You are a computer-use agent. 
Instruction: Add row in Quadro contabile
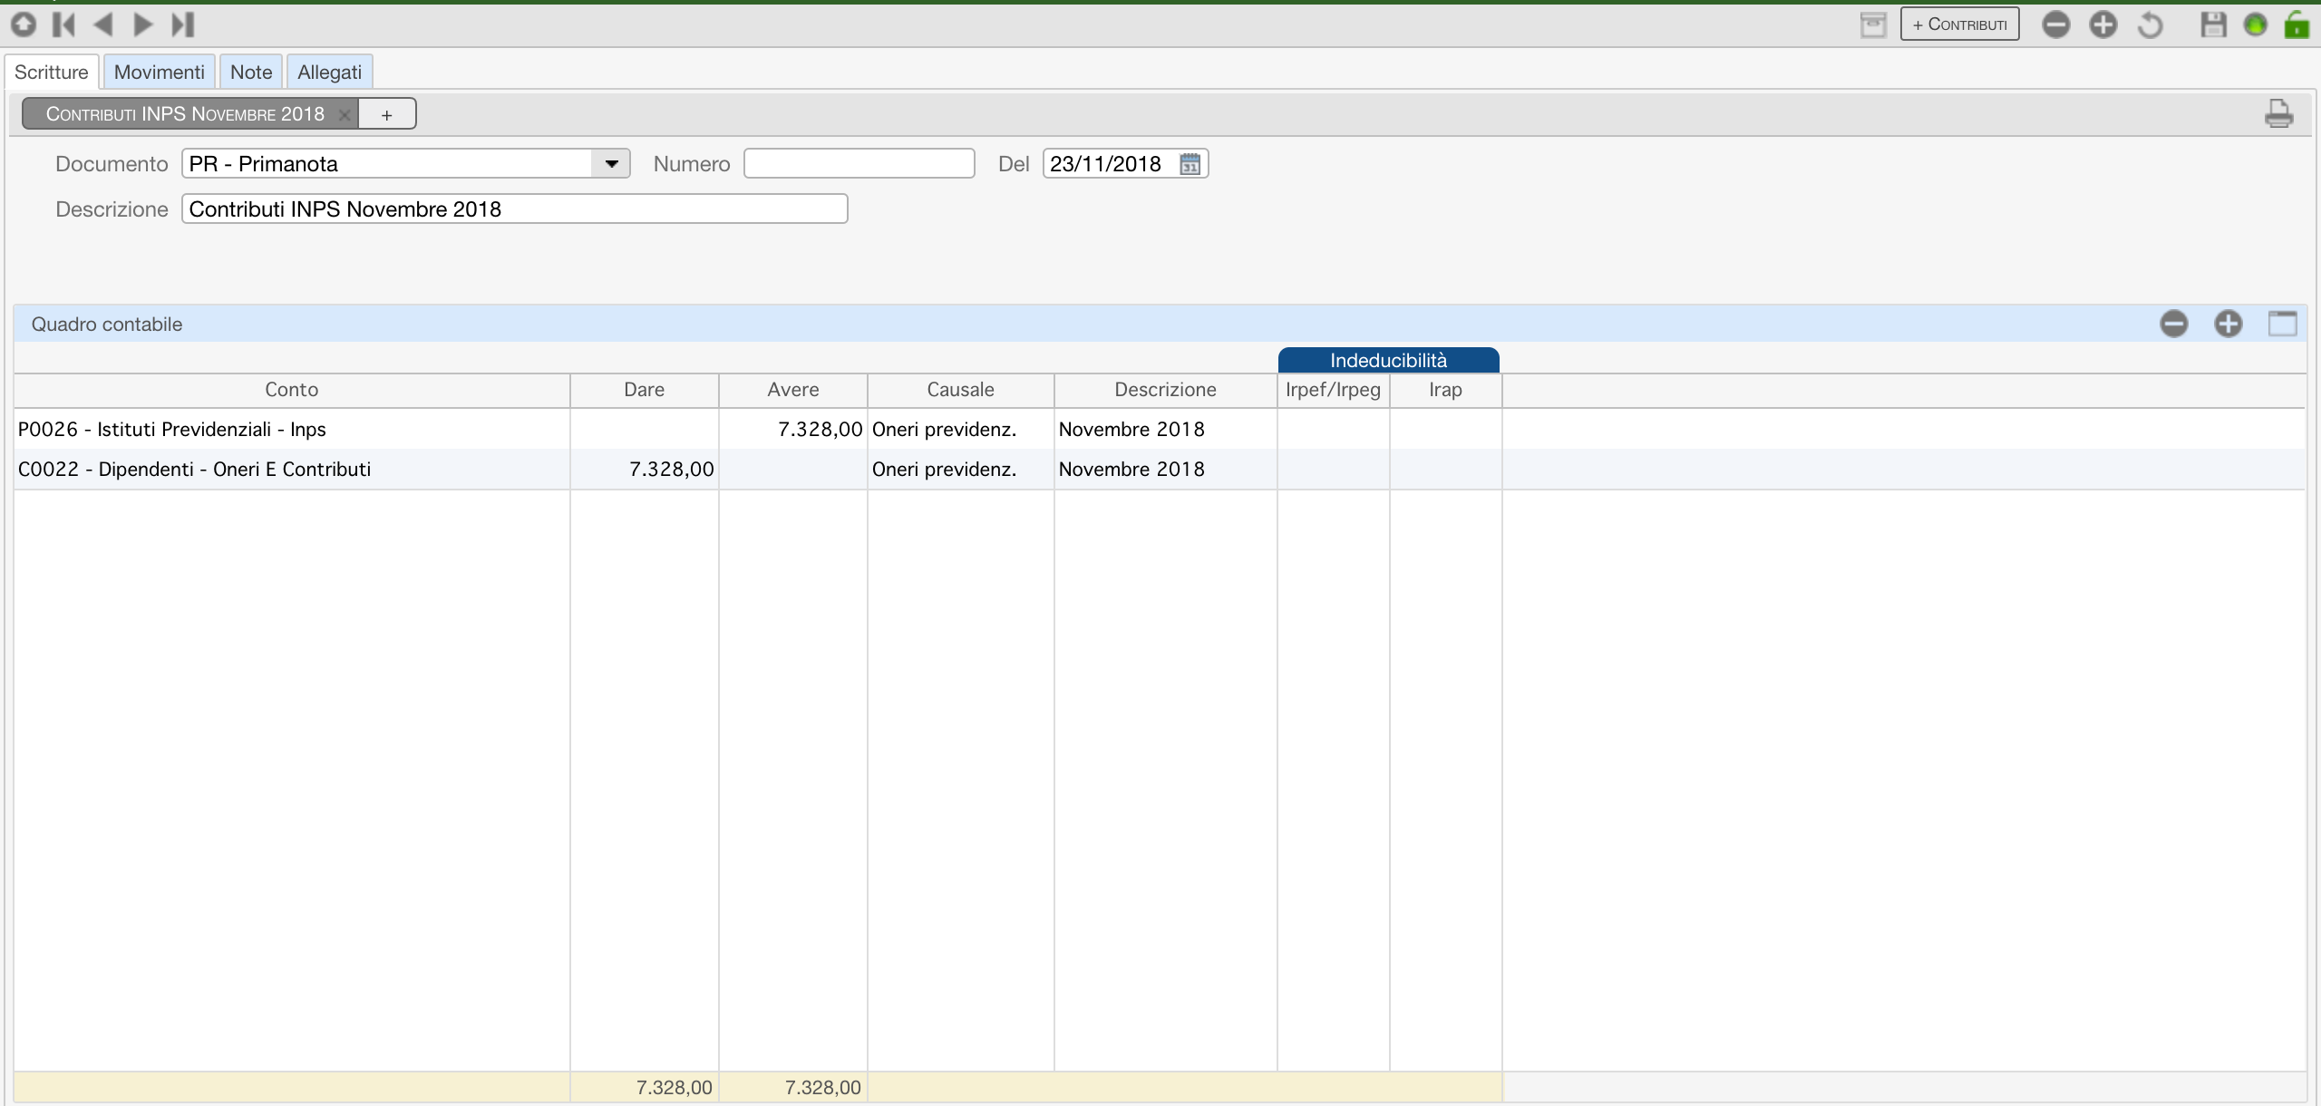[2229, 324]
